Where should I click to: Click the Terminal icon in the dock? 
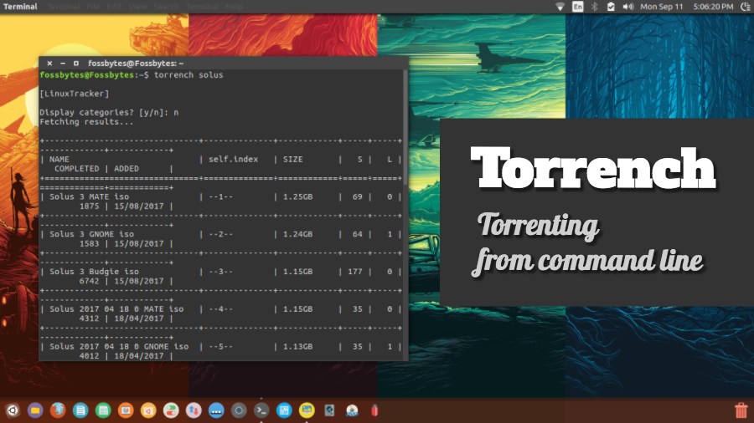pyautogui.click(x=261, y=410)
